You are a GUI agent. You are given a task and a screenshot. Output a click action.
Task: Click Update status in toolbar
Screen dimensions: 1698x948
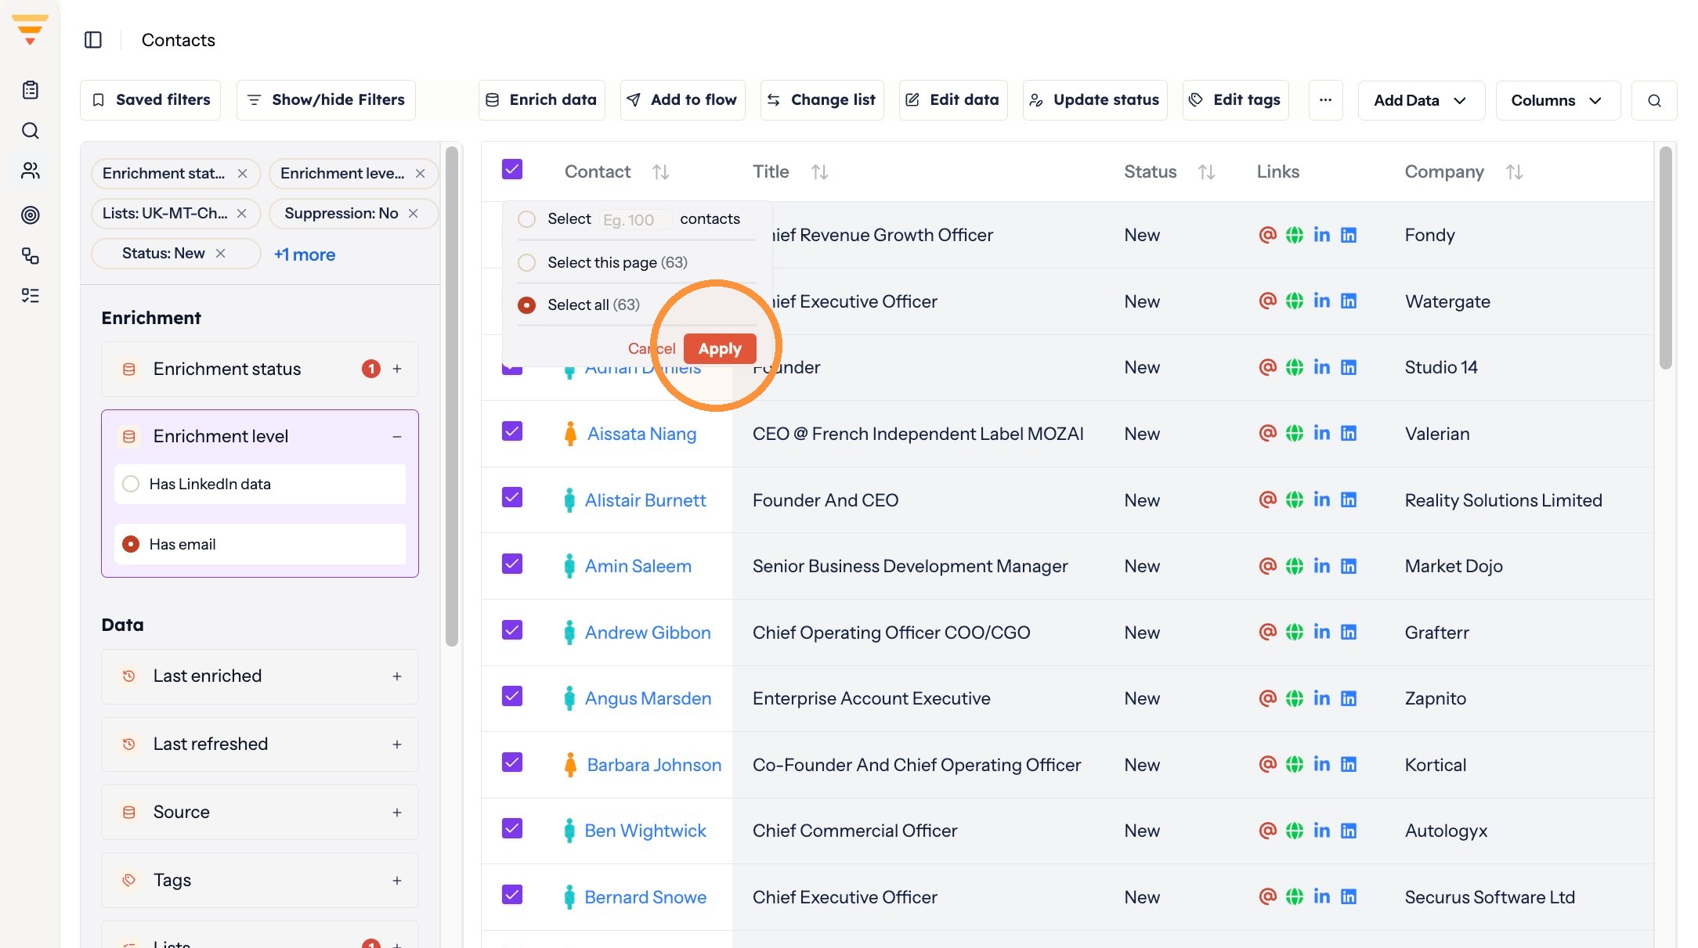pyautogui.click(x=1094, y=100)
